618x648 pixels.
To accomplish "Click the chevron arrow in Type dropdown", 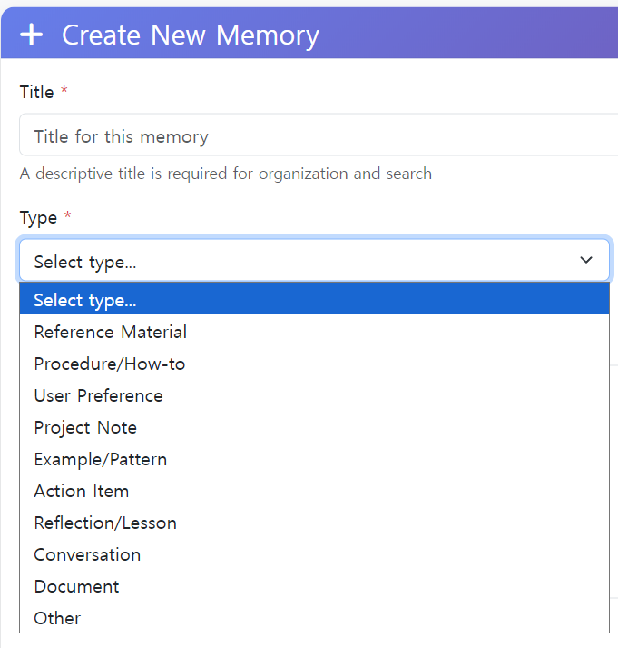I will tap(586, 261).
